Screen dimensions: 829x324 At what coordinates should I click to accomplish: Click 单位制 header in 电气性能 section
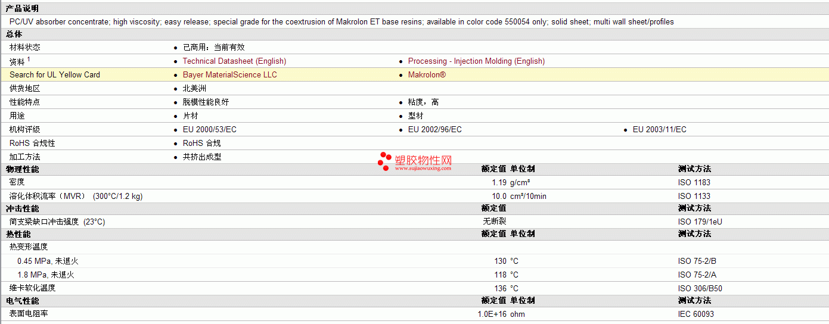click(523, 301)
